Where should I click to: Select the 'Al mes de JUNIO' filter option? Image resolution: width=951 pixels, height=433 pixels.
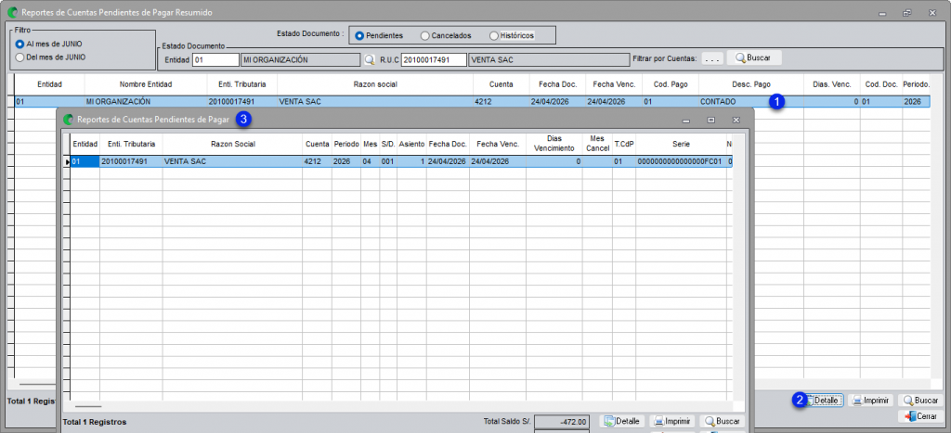coord(48,45)
